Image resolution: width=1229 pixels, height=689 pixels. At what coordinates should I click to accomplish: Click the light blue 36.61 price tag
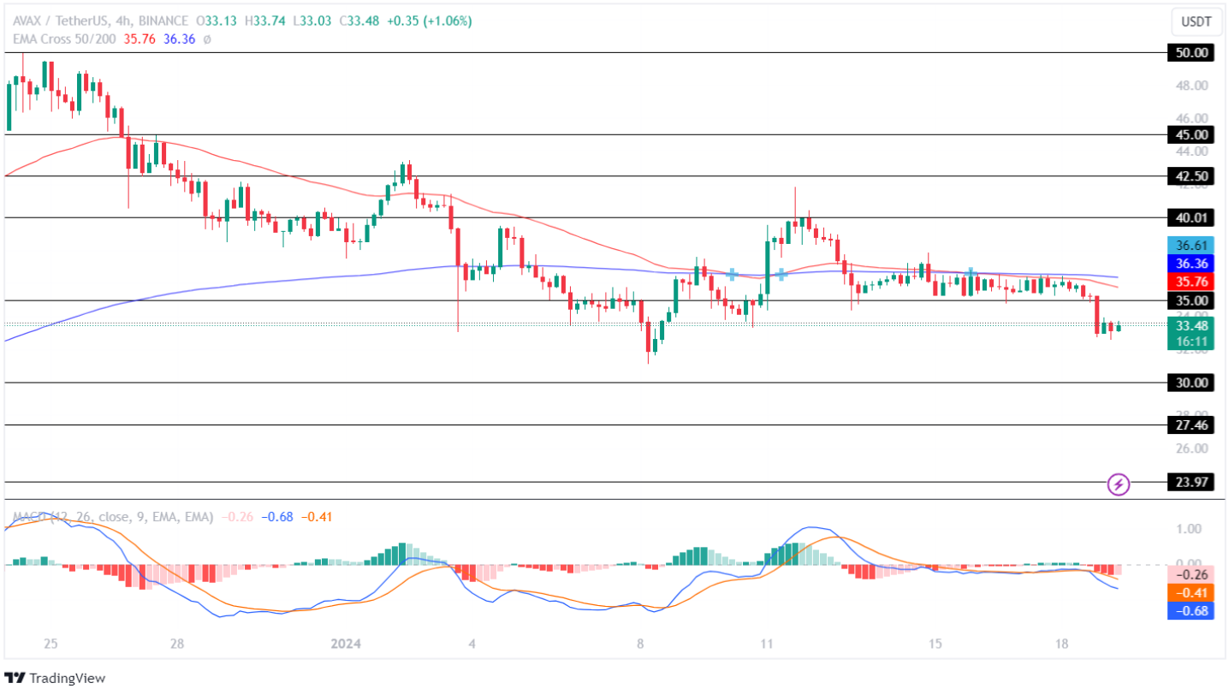click(x=1191, y=246)
